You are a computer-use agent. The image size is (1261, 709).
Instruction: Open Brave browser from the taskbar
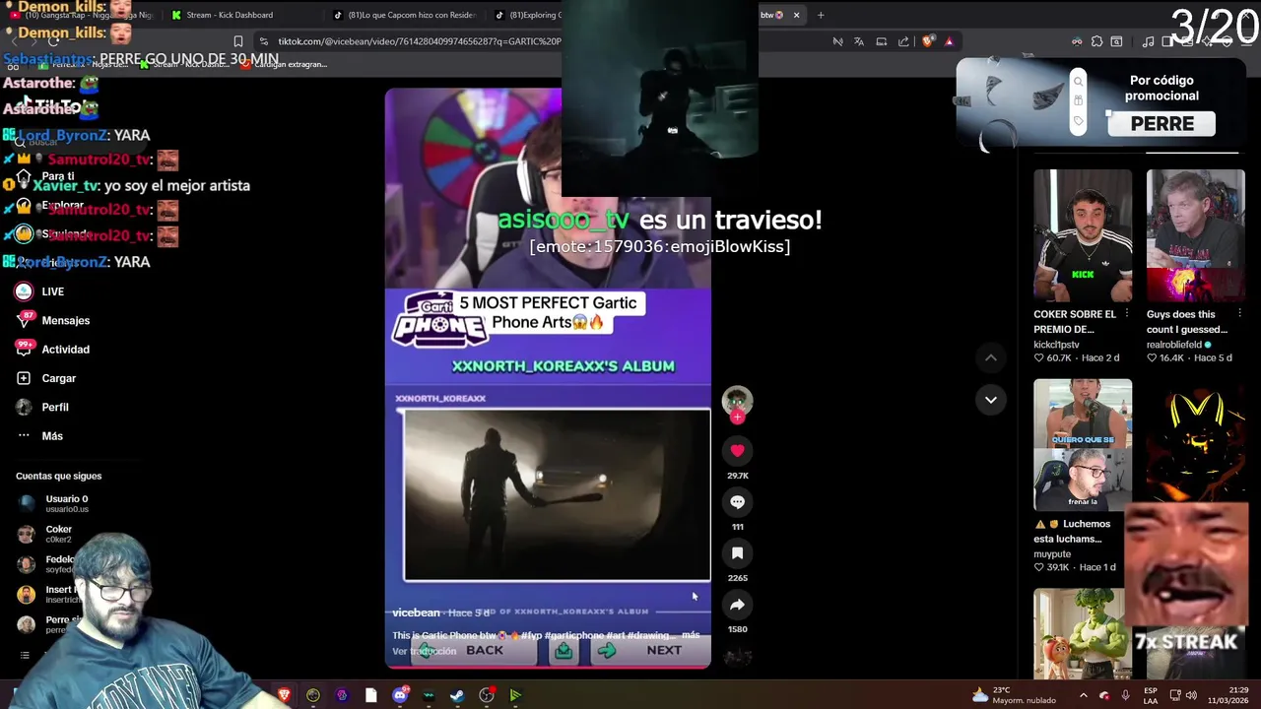coord(285,695)
